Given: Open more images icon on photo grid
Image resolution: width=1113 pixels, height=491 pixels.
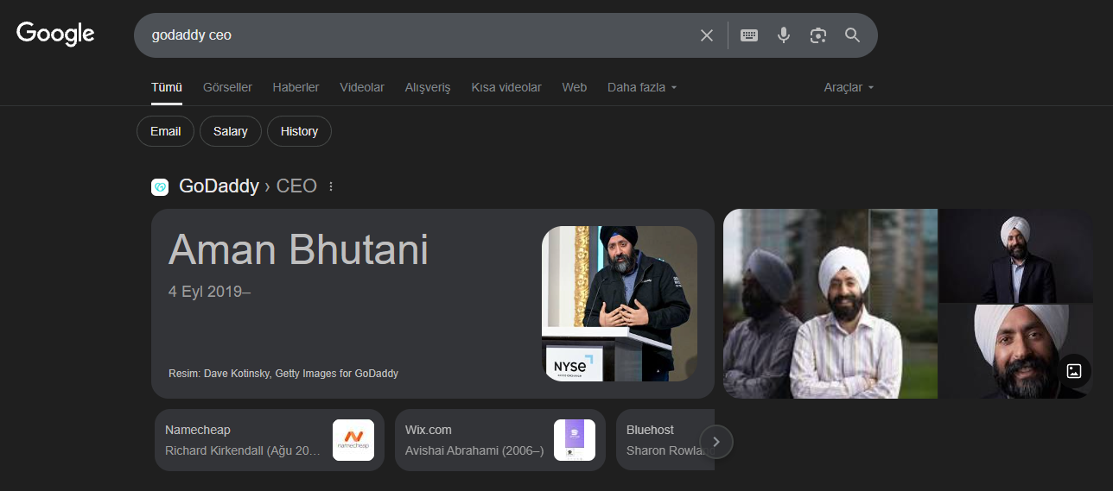Looking at the screenshot, I should [1074, 371].
